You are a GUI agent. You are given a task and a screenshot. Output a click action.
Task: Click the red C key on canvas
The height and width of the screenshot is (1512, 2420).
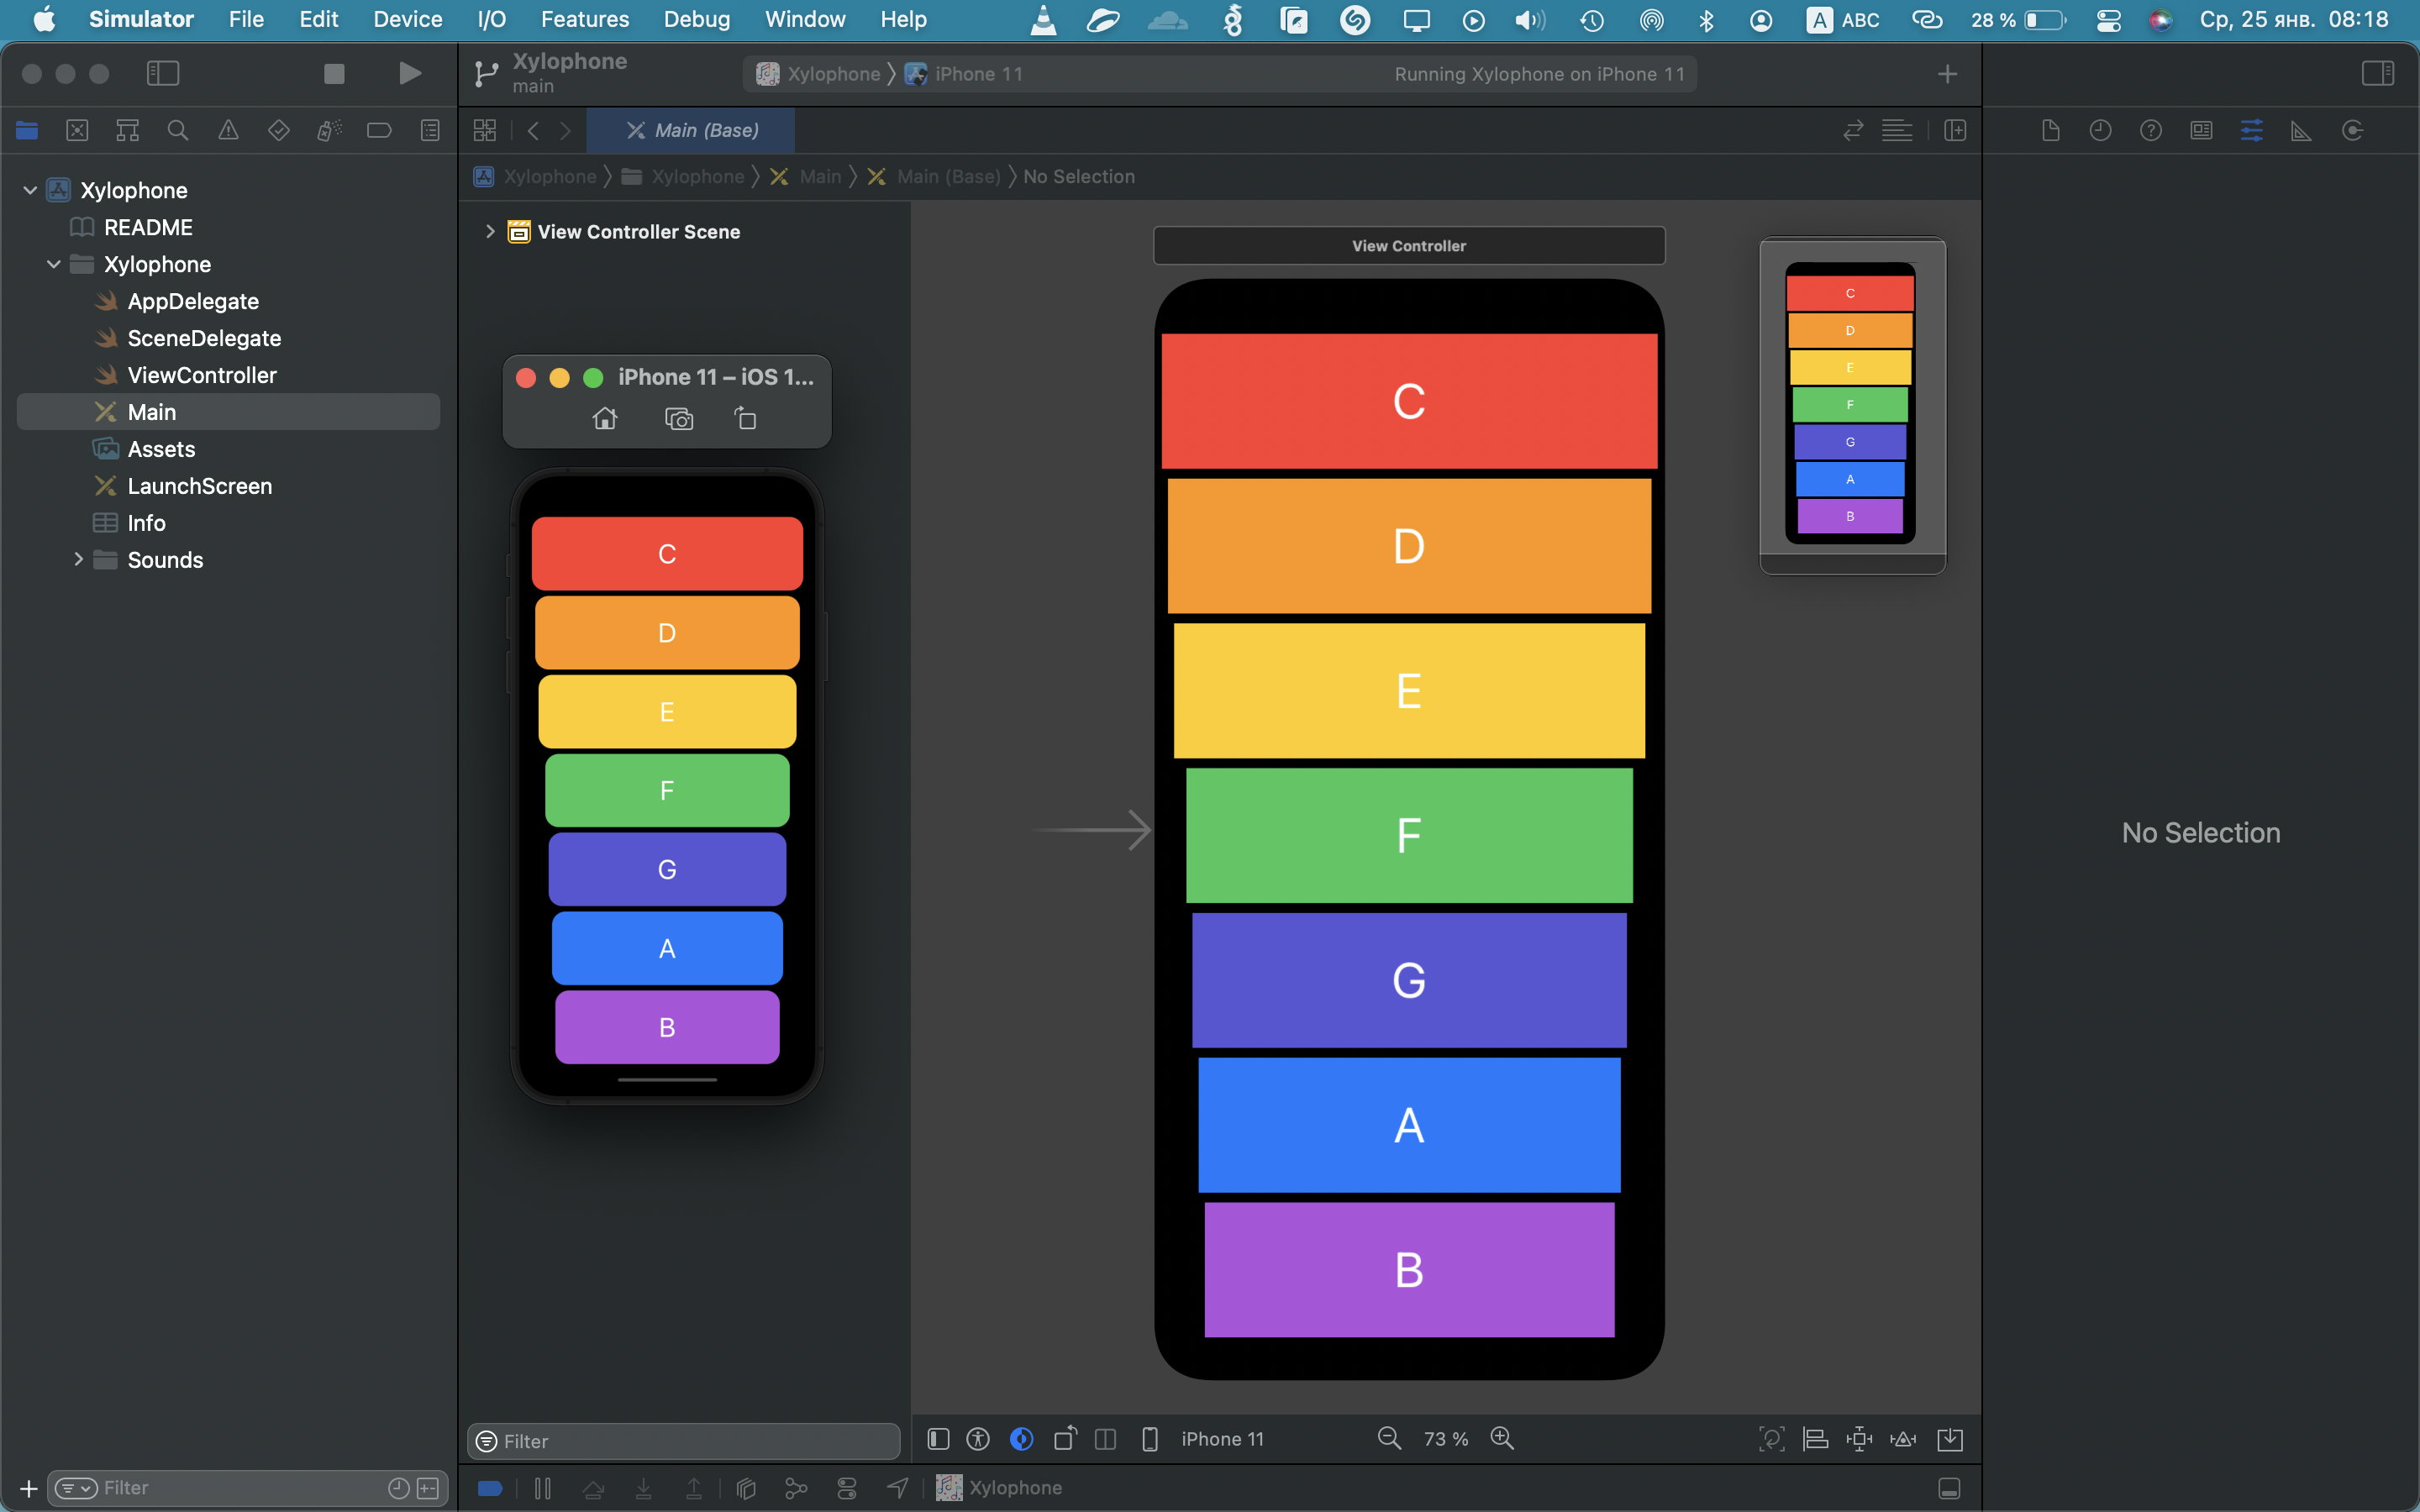1408,401
